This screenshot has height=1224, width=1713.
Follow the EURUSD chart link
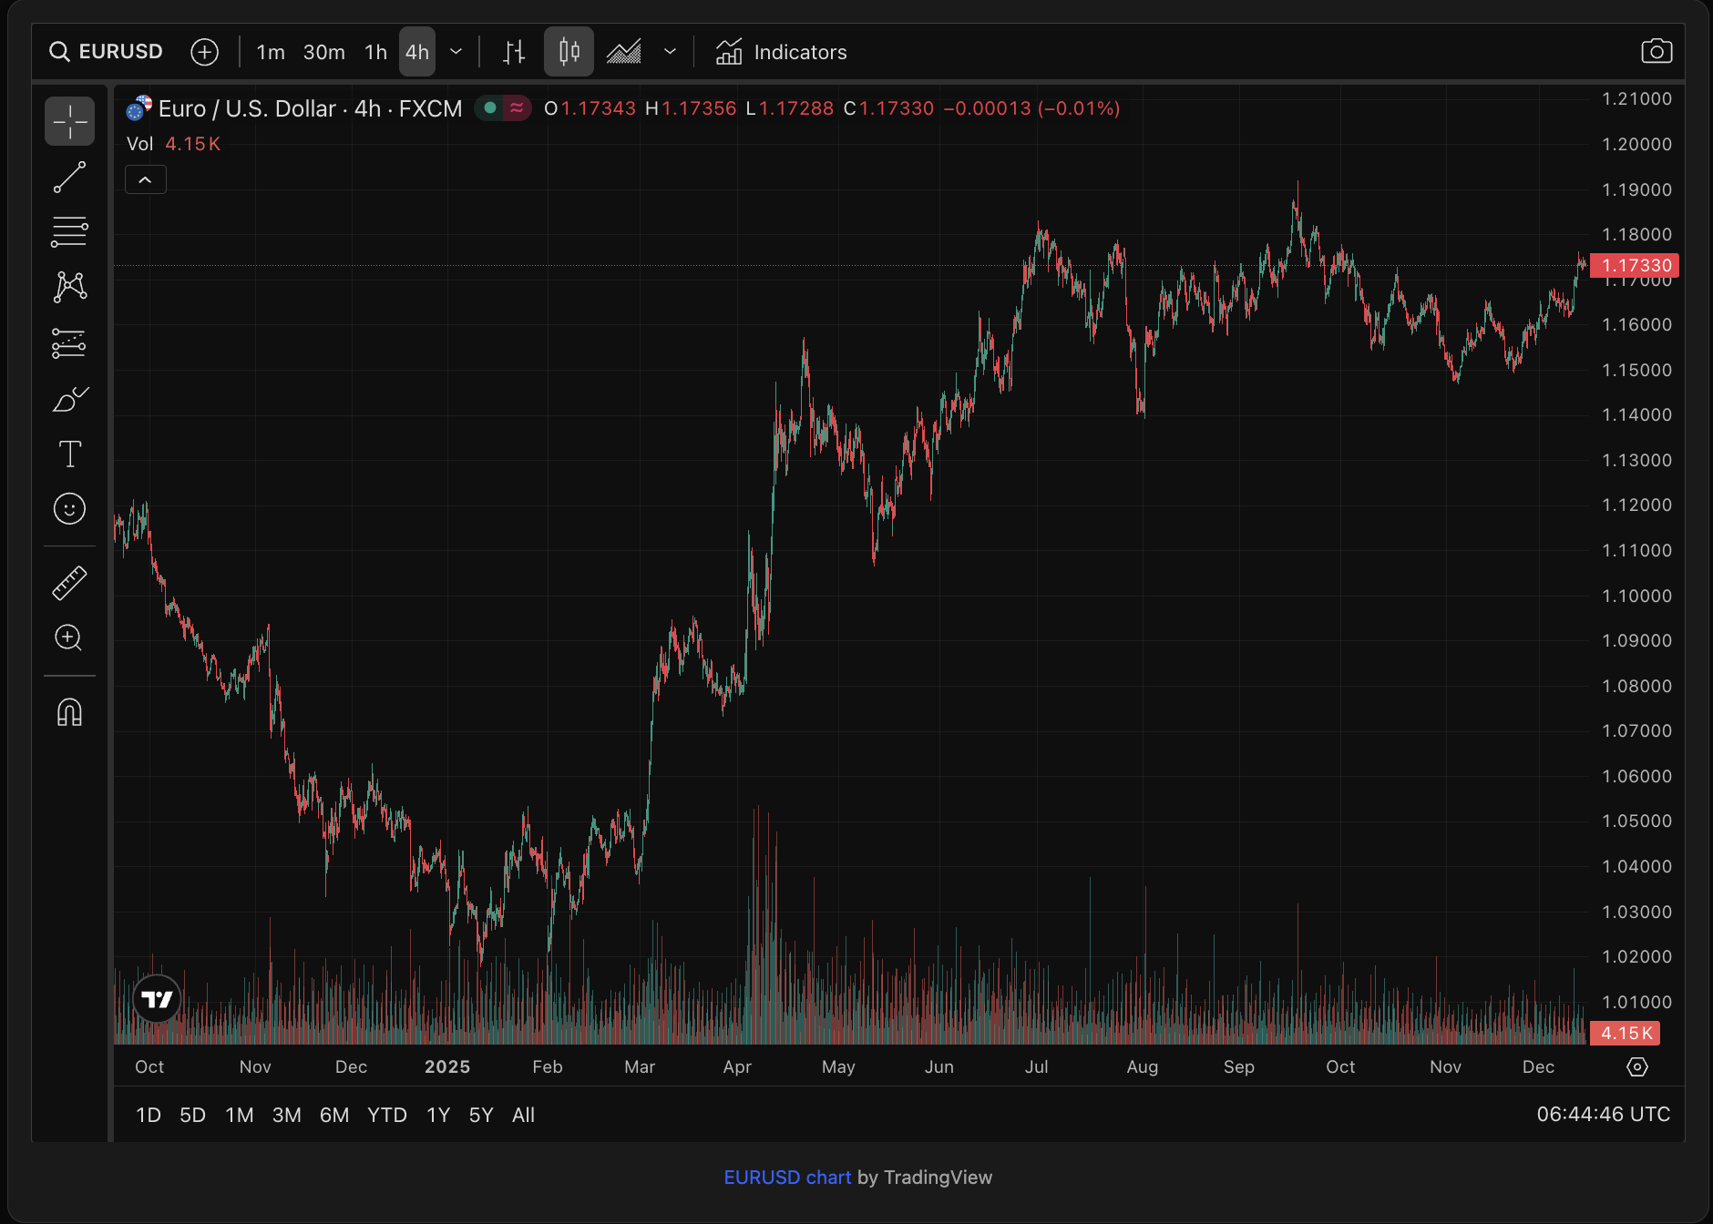pyautogui.click(x=787, y=1177)
